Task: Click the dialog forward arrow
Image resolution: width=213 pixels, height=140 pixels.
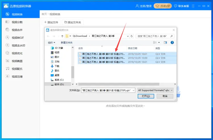Action: point(54,36)
